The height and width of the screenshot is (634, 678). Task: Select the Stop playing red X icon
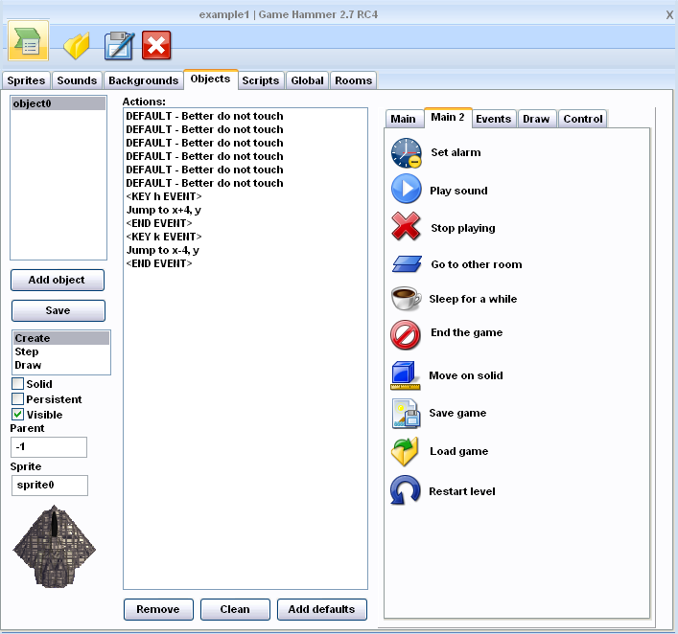click(406, 227)
